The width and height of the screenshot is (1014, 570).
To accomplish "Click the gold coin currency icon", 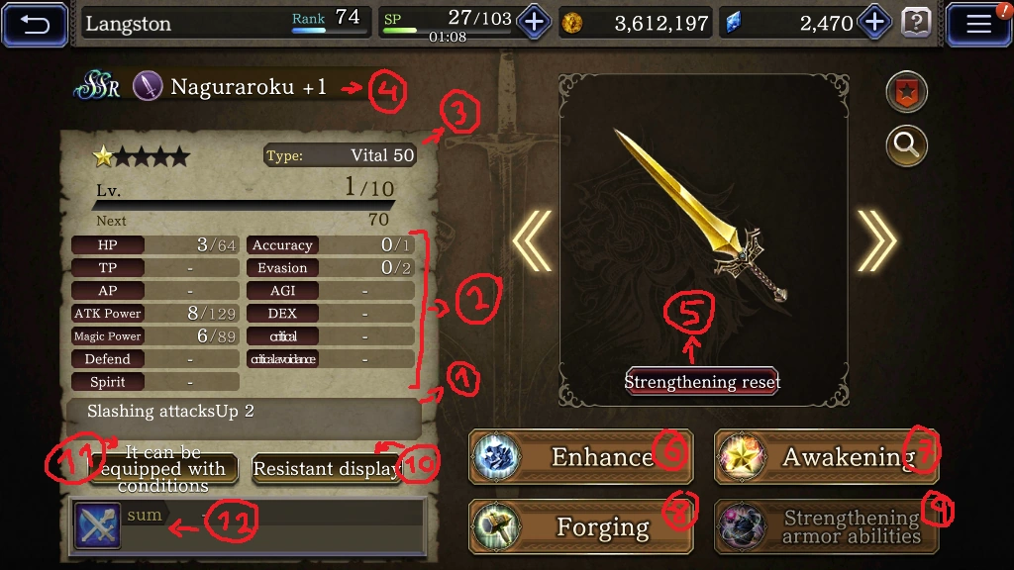I will (x=571, y=24).
